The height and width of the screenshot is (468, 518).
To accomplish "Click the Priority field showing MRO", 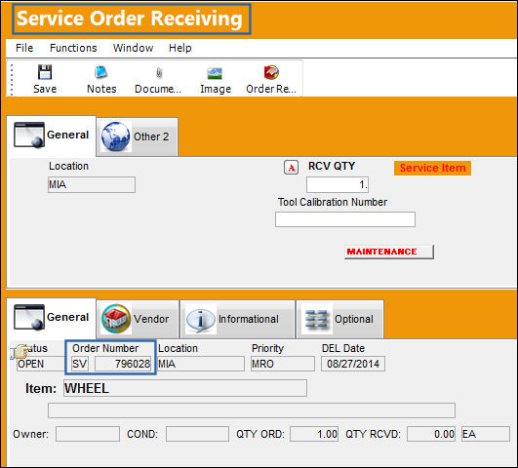I will (283, 364).
